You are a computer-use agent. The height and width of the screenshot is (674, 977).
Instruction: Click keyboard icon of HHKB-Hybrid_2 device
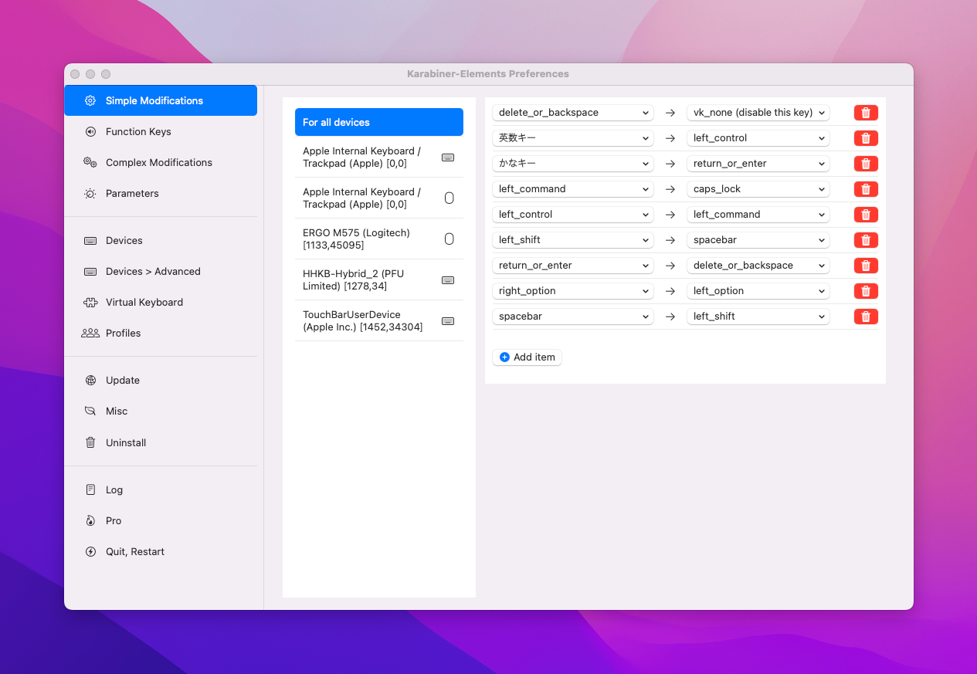click(448, 280)
